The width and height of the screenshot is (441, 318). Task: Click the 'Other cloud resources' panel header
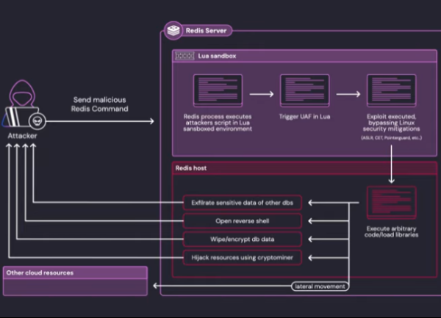click(40, 272)
